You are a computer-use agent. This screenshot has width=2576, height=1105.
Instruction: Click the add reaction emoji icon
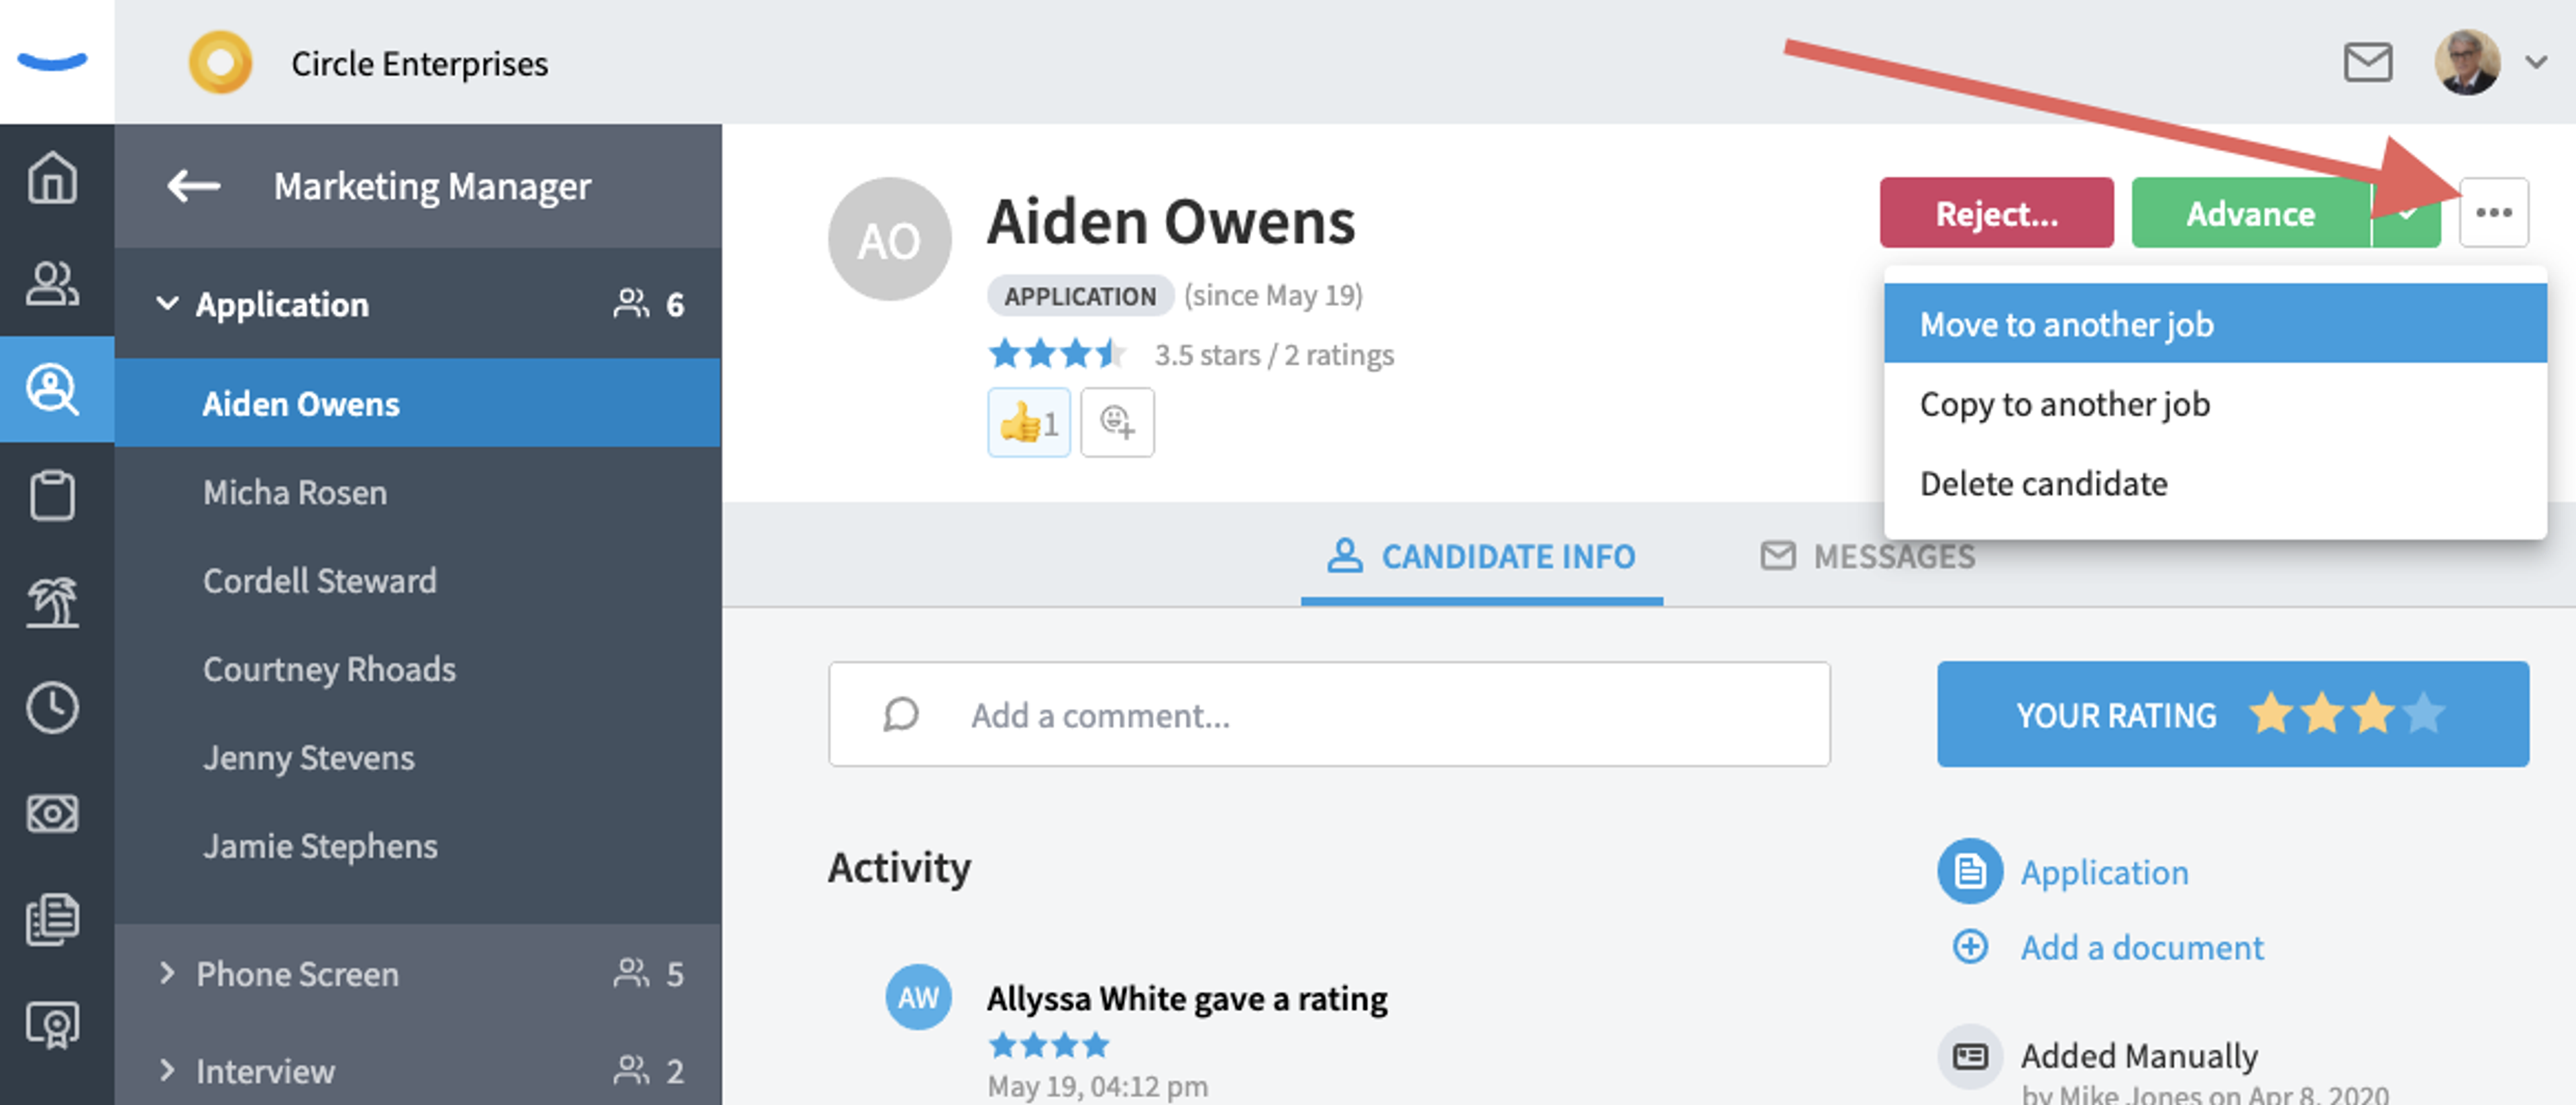[x=1117, y=423]
